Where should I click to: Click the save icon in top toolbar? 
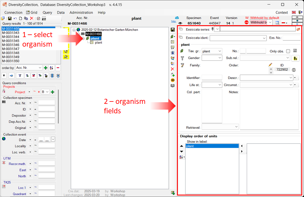(x=10, y=18)
